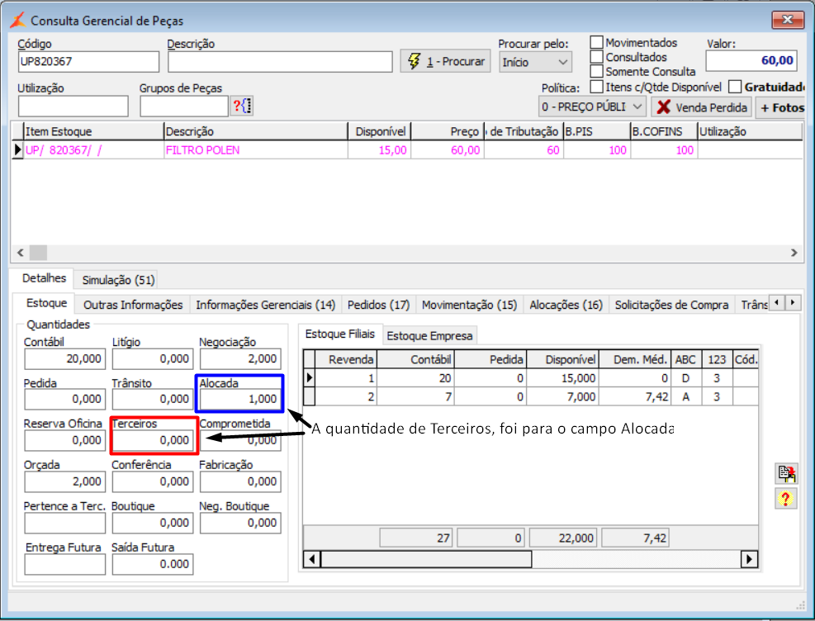Viewport: 815px width, 621px height.
Task: Click the Estoque Filiais horizontal scrollbar thumb
Action: tap(426, 559)
